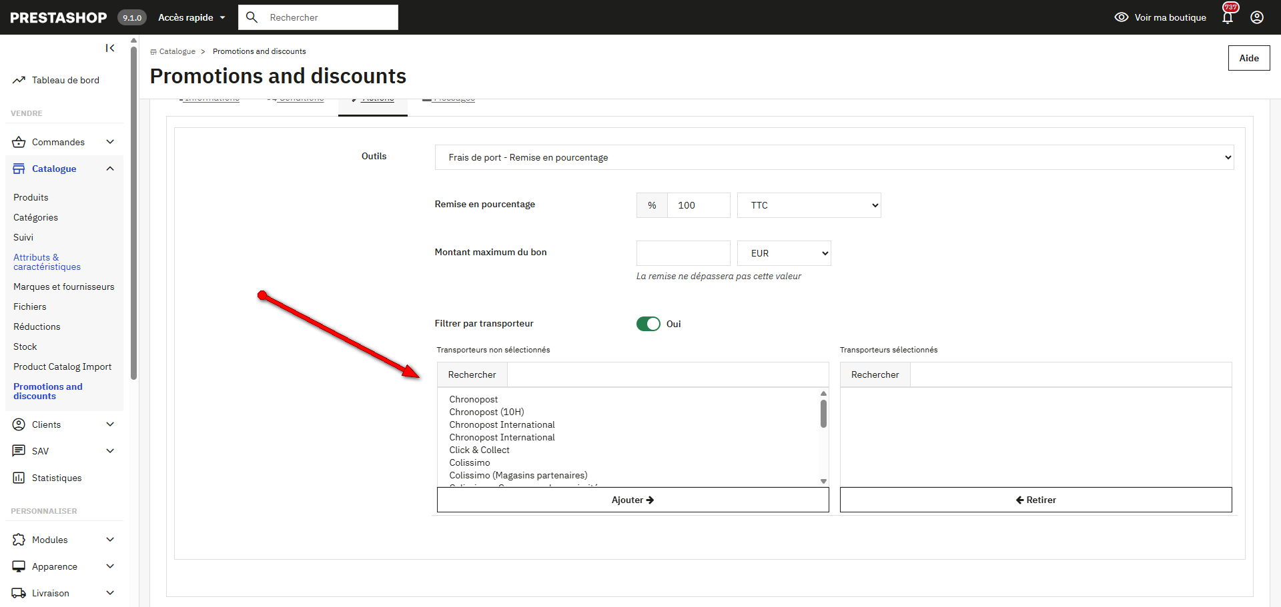The image size is (1281, 607).
Task: Open the TTC tax dropdown
Action: pyautogui.click(x=809, y=205)
